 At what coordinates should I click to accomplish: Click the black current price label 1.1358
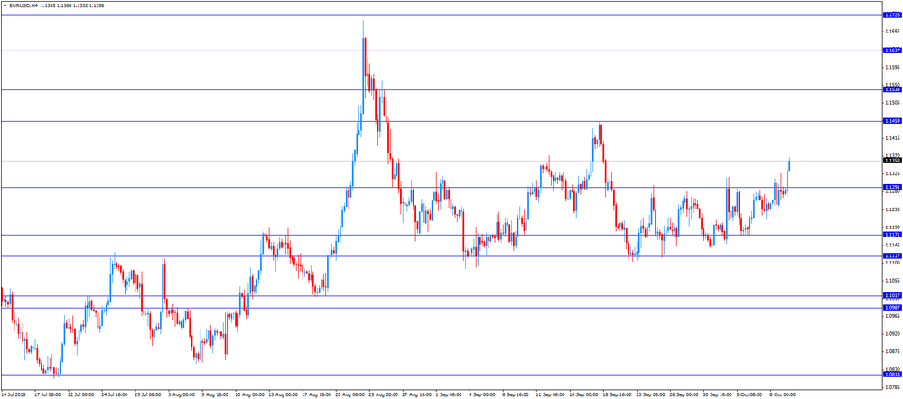[891, 161]
